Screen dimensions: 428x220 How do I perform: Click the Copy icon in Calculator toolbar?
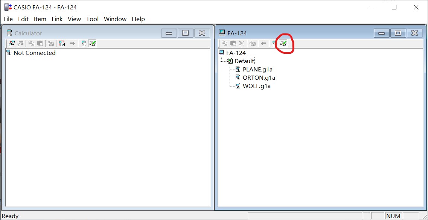pos(31,43)
